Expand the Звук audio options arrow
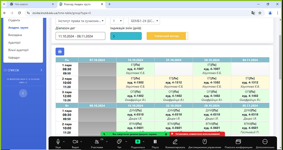The height and width of the screenshot is (150, 283). (x=64, y=142)
